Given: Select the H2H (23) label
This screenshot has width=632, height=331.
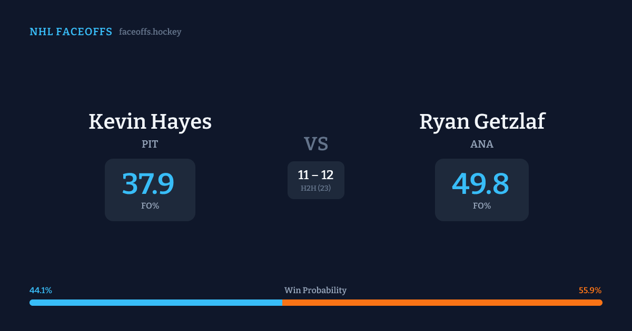Looking at the screenshot, I should tap(316, 188).
